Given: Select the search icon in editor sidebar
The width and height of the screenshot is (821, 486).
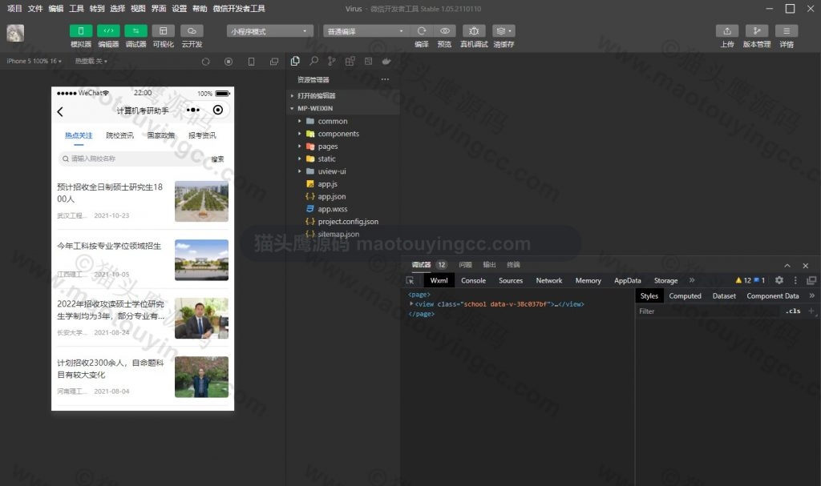Looking at the screenshot, I should (313, 61).
